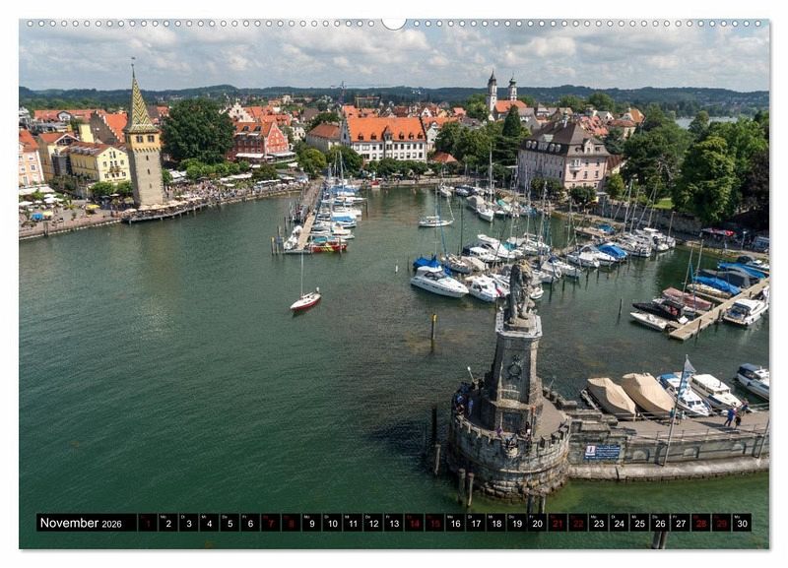Click the calendar hanging hole at top

point(394,22)
